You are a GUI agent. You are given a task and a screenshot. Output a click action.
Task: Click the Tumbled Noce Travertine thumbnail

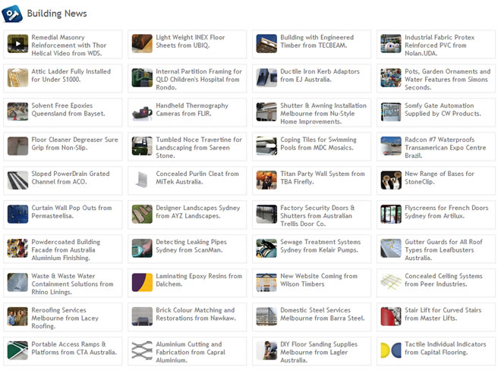[142, 146]
